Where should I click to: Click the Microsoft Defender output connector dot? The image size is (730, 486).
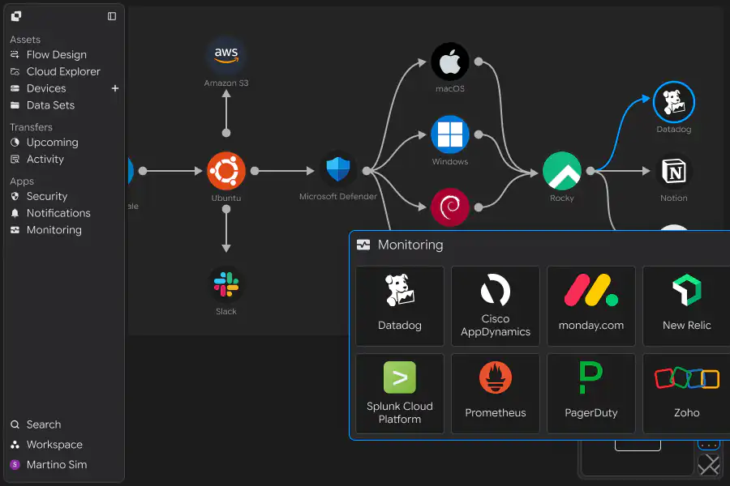point(367,171)
